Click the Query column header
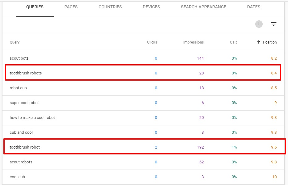Screen dimensions: 288x185 coord(15,42)
